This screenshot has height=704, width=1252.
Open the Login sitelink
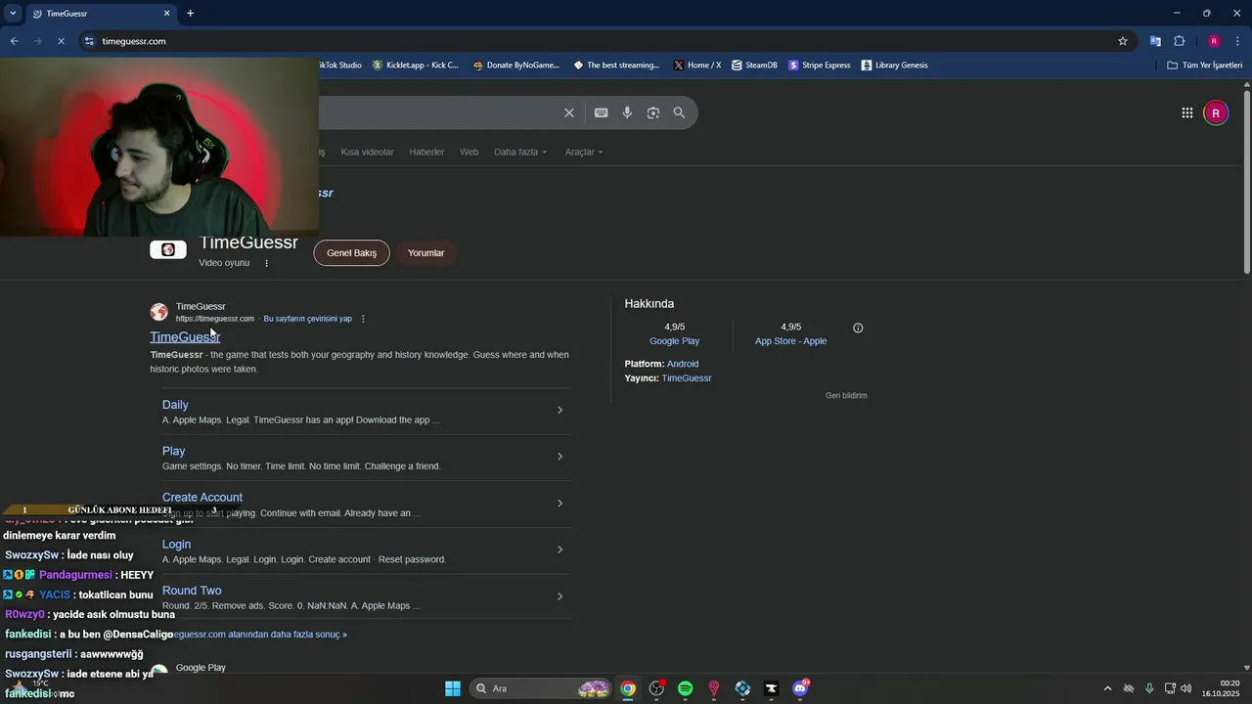click(176, 545)
